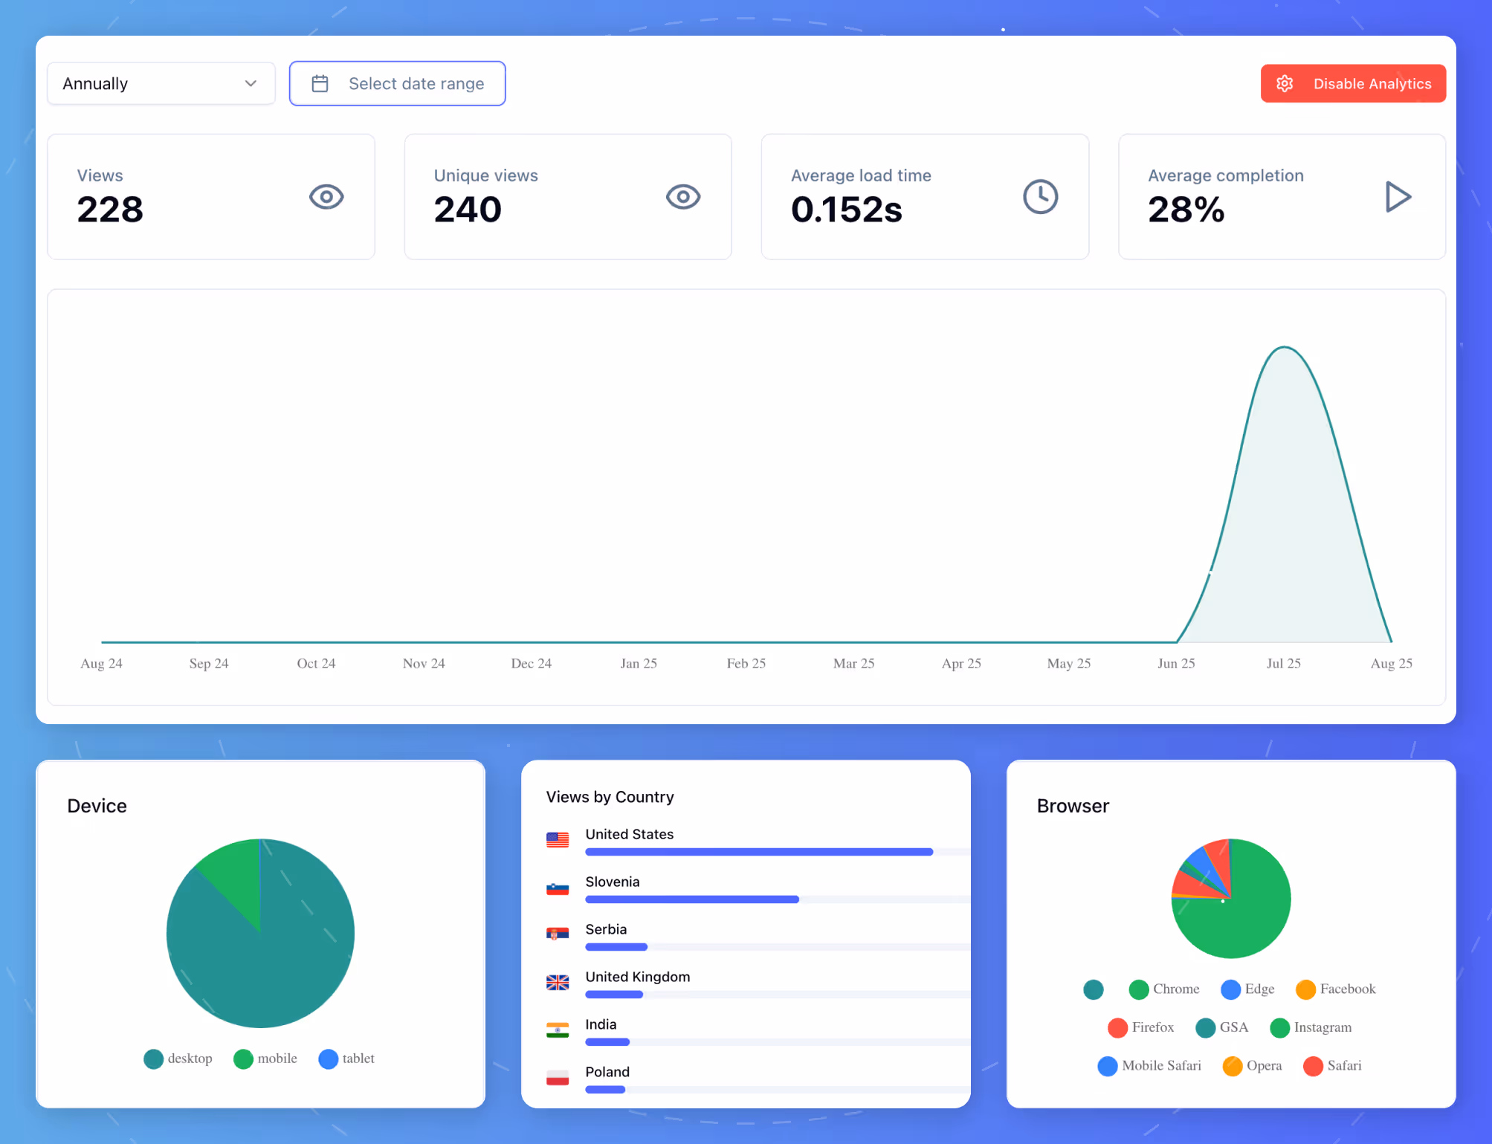Click the United Kingdom flag icon
This screenshot has height=1144, width=1492.
tap(558, 983)
